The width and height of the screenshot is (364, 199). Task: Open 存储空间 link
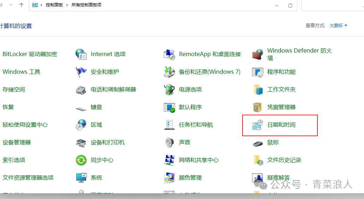tap(14, 90)
